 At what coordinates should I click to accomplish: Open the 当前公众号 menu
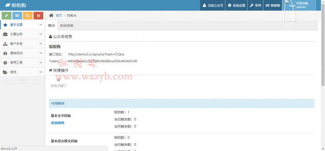213,5
